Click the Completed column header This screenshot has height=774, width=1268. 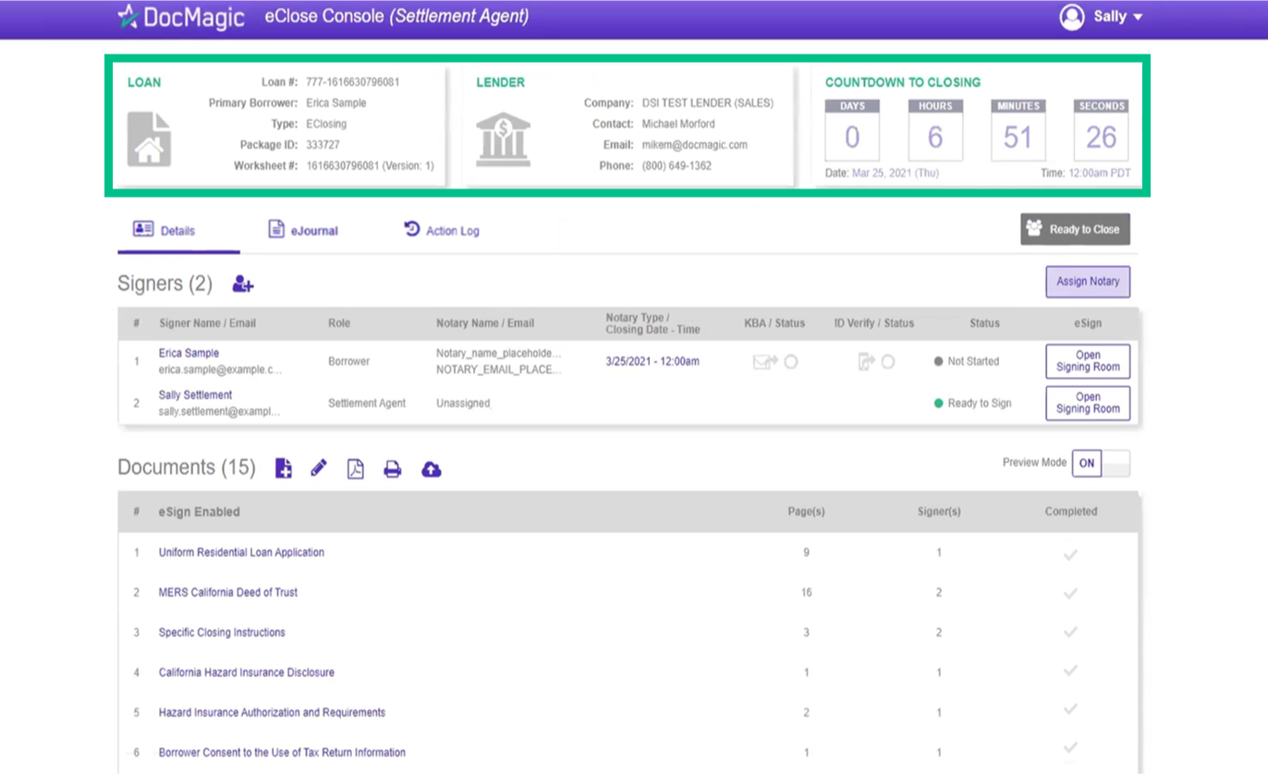tap(1071, 512)
